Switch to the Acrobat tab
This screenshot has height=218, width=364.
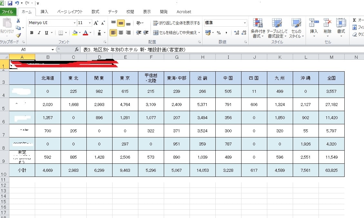[184, 12]
